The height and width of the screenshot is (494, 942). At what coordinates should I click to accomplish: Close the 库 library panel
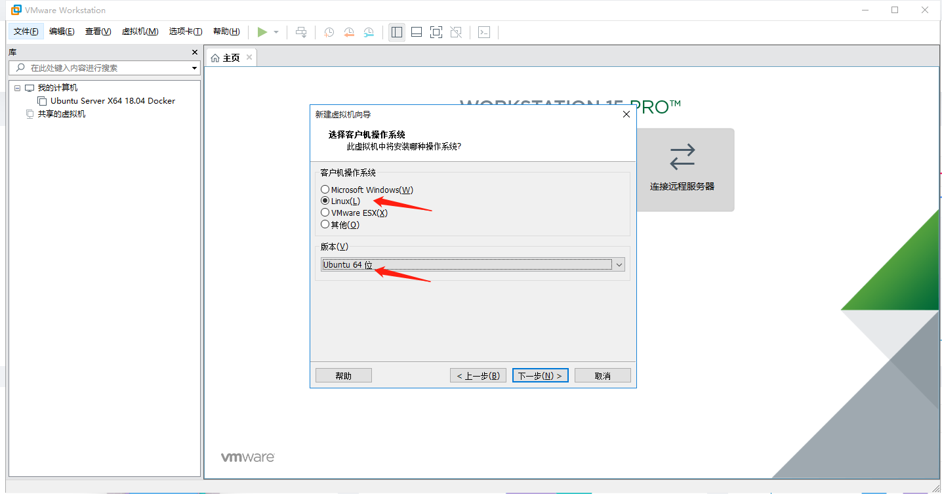195,52
